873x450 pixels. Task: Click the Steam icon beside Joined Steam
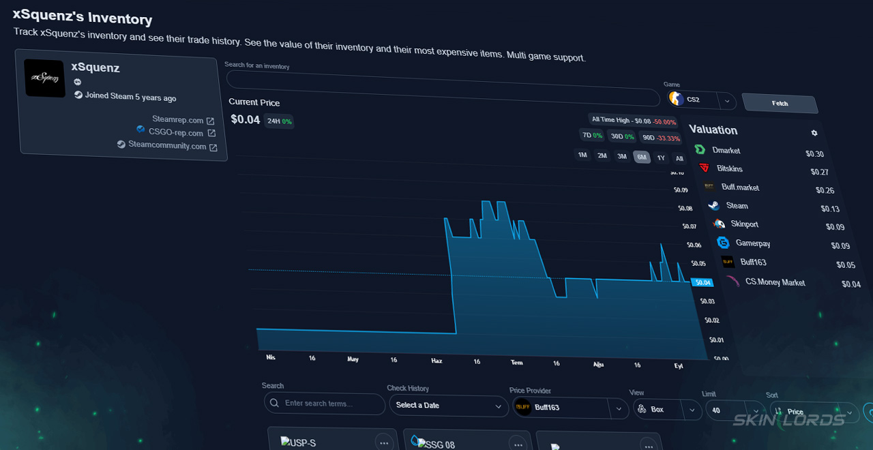[78, 95]
